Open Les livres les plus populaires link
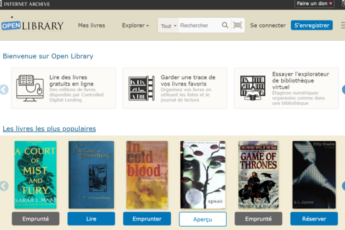345x230 pixels. tap(49, 128)
